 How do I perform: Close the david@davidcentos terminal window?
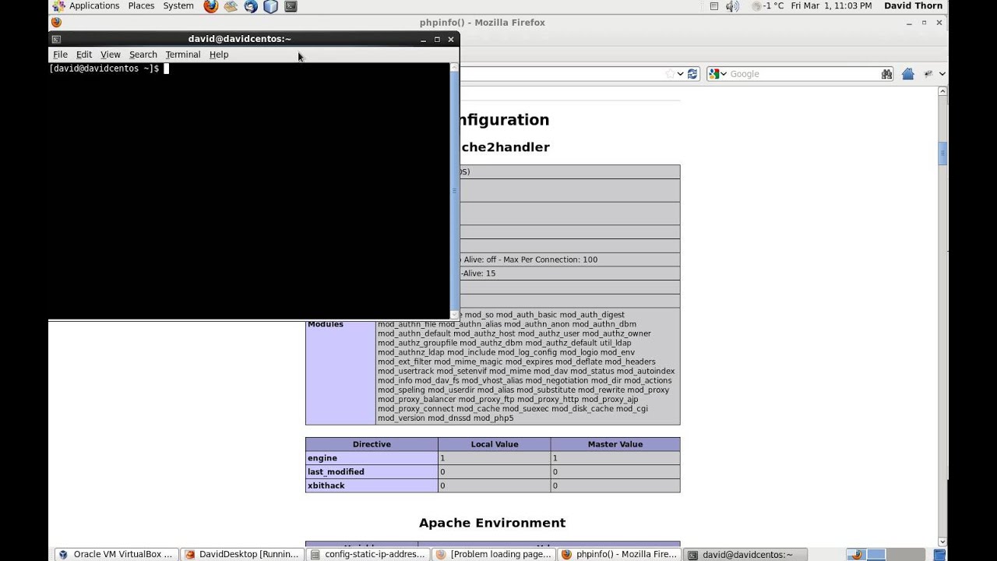tap(450, 39)
